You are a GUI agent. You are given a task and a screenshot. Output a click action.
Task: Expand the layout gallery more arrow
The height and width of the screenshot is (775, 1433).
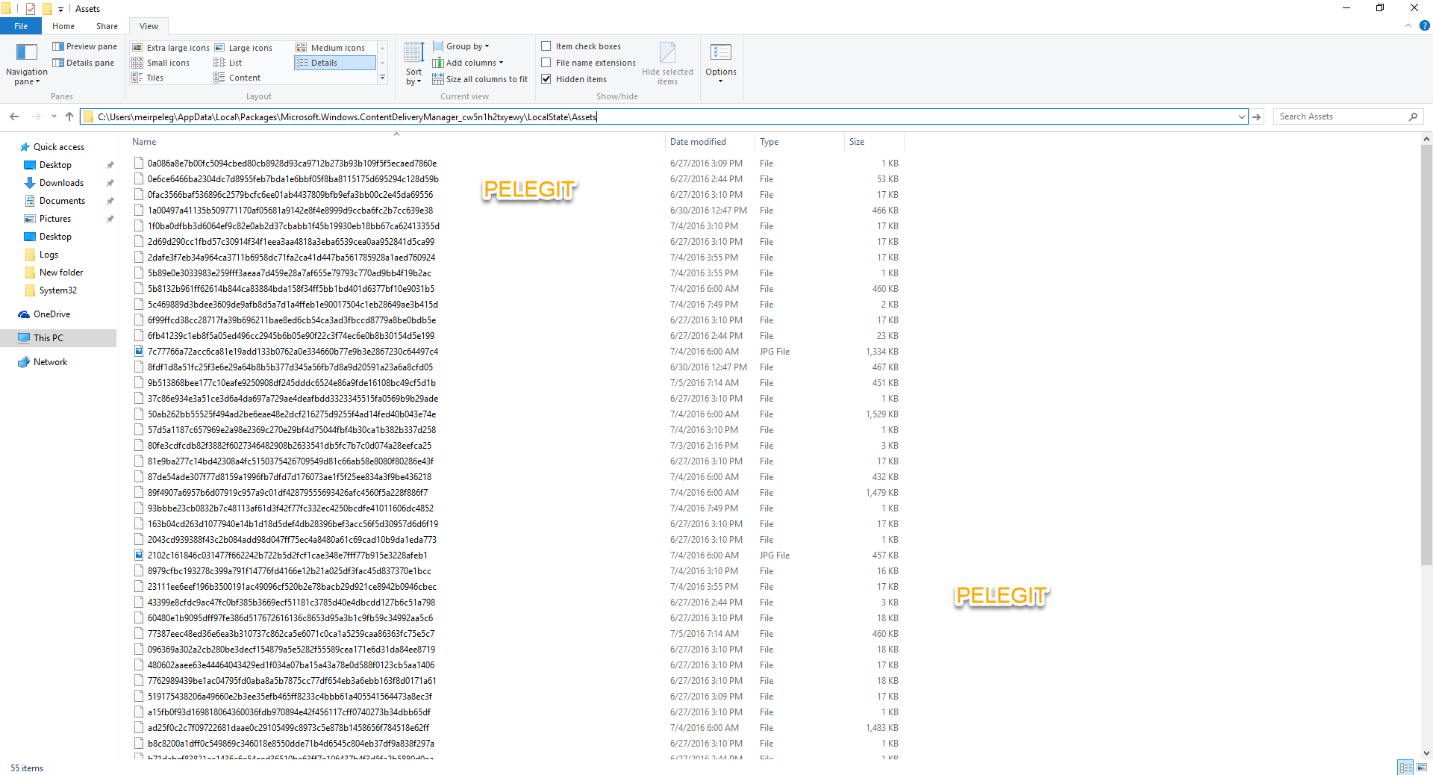[x=382, y=78]
